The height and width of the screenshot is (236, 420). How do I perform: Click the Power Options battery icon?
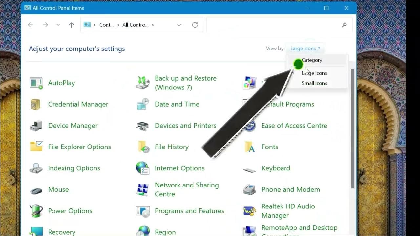36,211
